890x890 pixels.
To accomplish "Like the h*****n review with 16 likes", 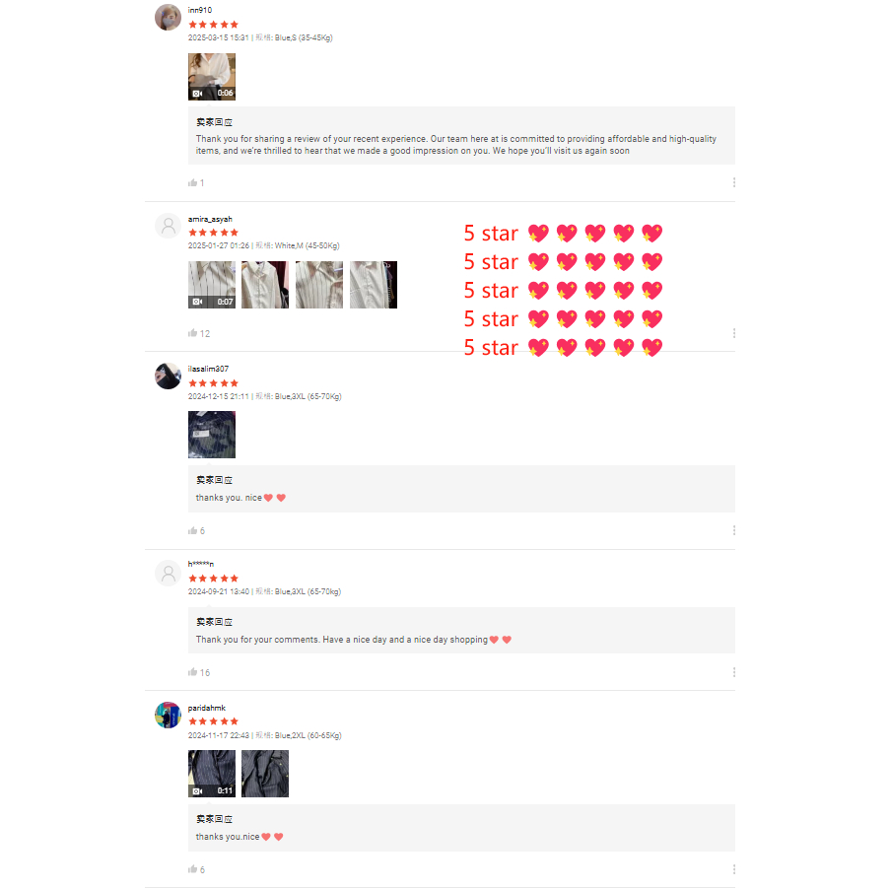I will tap(192, 672).
